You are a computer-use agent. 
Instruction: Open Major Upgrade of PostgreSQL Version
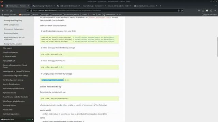16,72
